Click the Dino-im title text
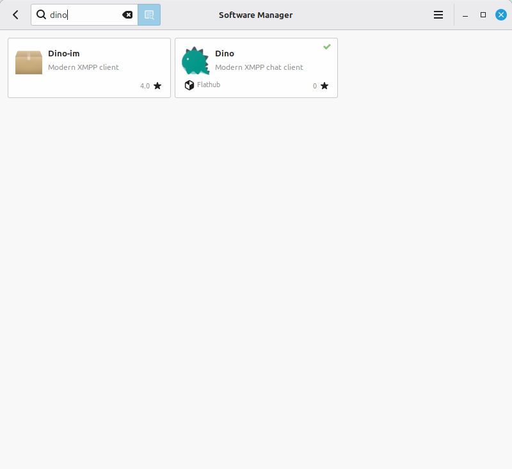Image resolution: width=512 pixels, height=469 pixels. (63, 54)
